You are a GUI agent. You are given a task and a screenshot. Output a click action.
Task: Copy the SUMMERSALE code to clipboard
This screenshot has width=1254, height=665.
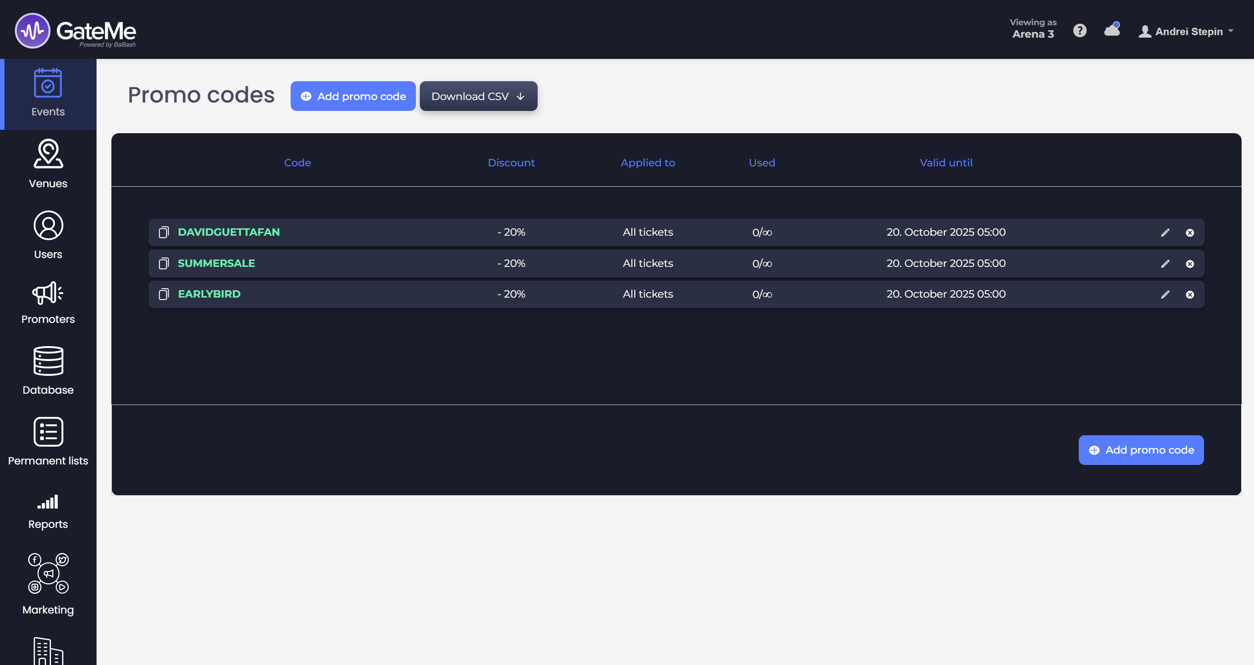tap(163, 263)
